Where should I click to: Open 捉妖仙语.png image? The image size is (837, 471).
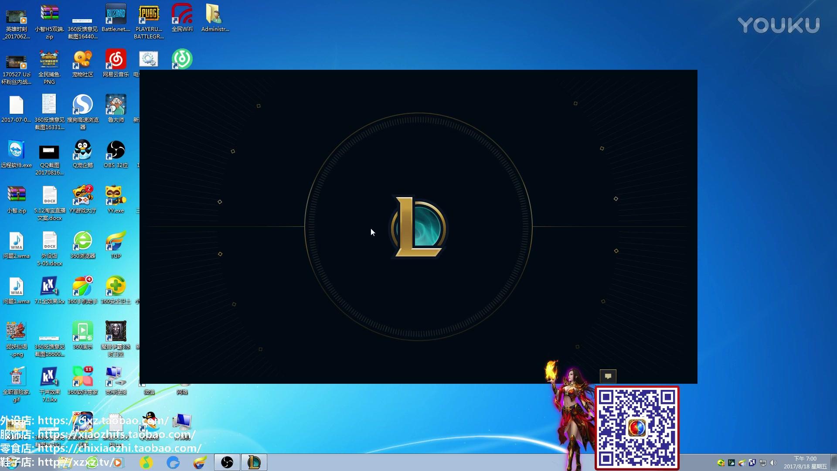point(16,339)
